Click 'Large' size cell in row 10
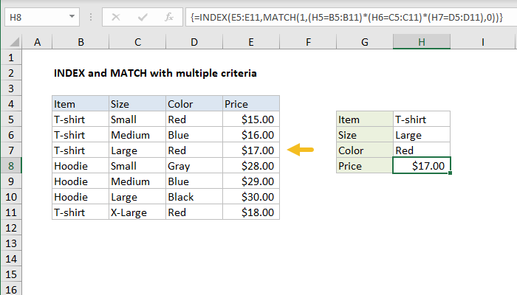The width and height of the screenshot is (517, 295). [137, 197]
